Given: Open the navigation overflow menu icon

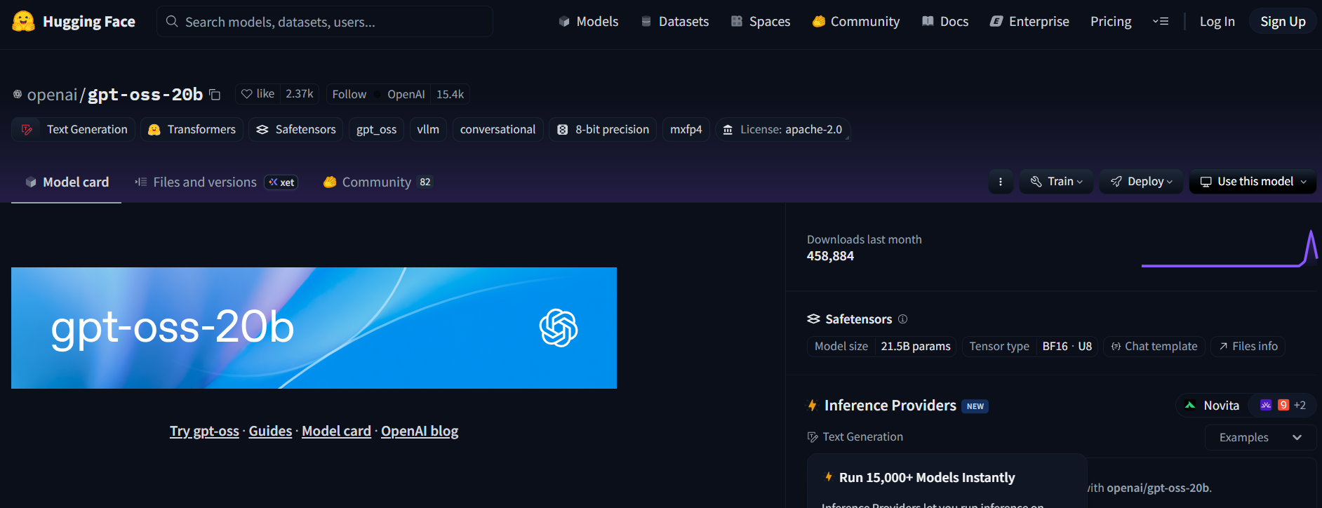Looking at the screenshot, I should tap(1161, 22).
